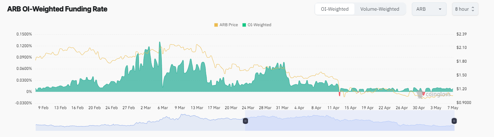This screenshot has height=137, width=494.
Task: Grab the right range slider handle
Action: [454, 121]
